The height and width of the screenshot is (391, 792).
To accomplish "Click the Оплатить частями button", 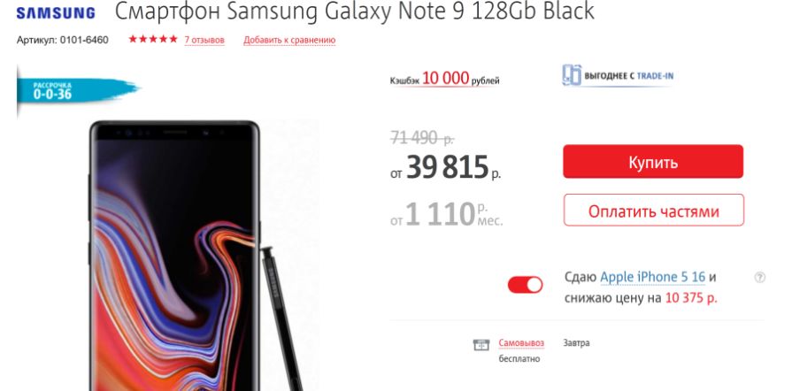I will [x=654, y=211].
